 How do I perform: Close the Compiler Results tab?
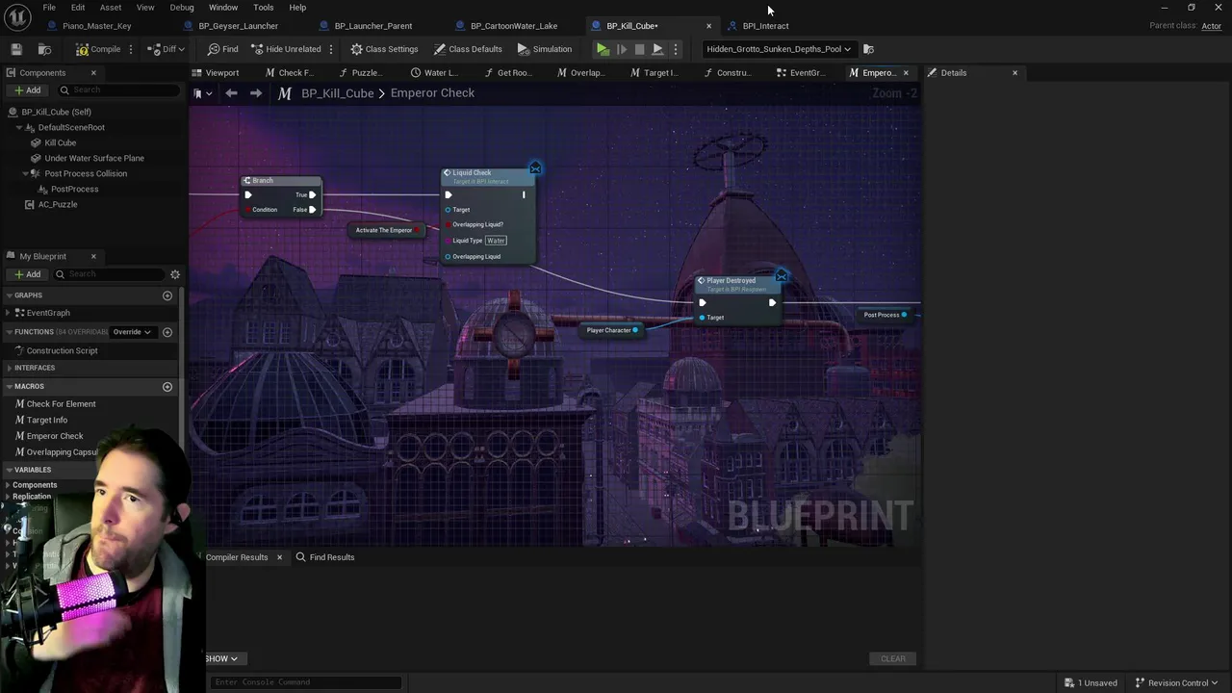point(279,557)
